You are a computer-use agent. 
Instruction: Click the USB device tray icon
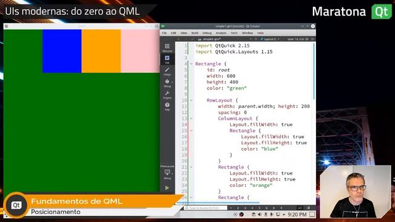266,215
